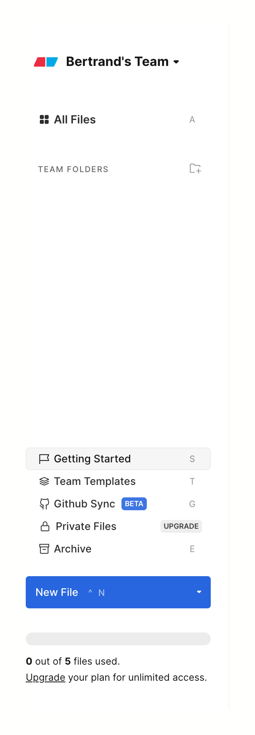This screenshot has width=255, height=735.
Task: Click the Private Files lock icon
Action: 45,526
